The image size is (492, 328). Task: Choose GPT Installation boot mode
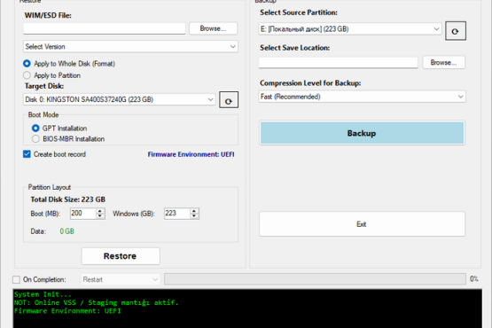[59, 128]
